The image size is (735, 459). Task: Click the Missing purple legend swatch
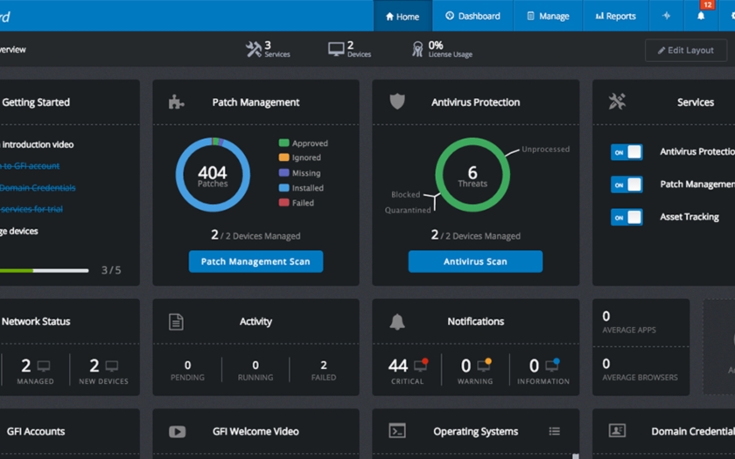(283, 172)
